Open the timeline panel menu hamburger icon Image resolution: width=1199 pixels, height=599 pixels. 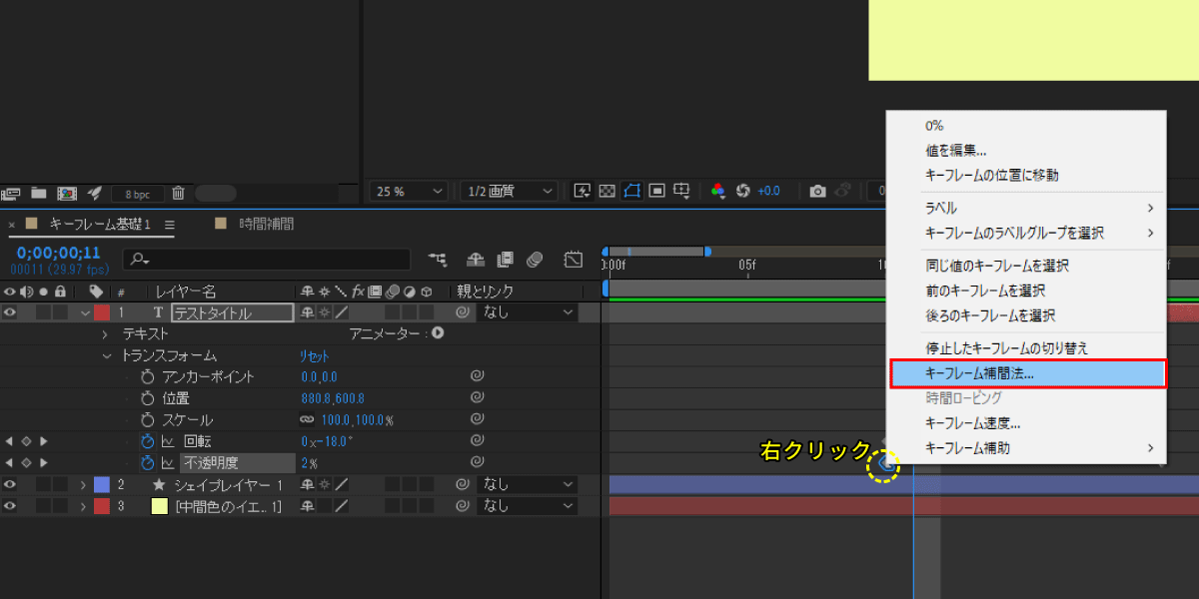[x=170, y=224]
